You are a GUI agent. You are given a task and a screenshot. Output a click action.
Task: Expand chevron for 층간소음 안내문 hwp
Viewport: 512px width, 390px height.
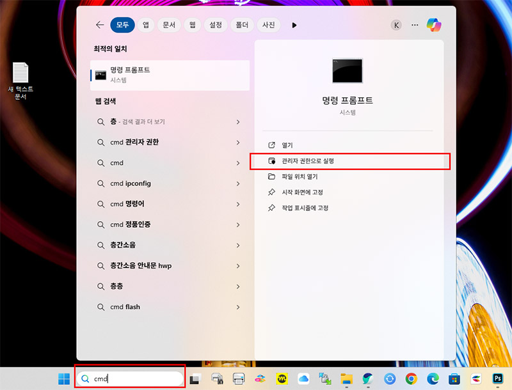[238, 266]
